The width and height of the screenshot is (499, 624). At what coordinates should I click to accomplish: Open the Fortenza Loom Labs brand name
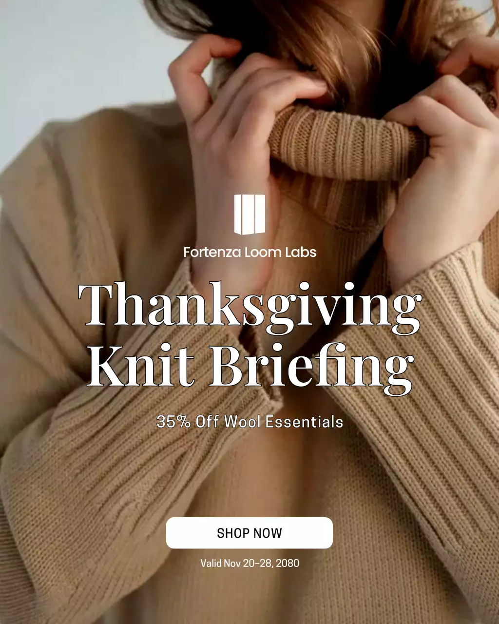[249, 252]
